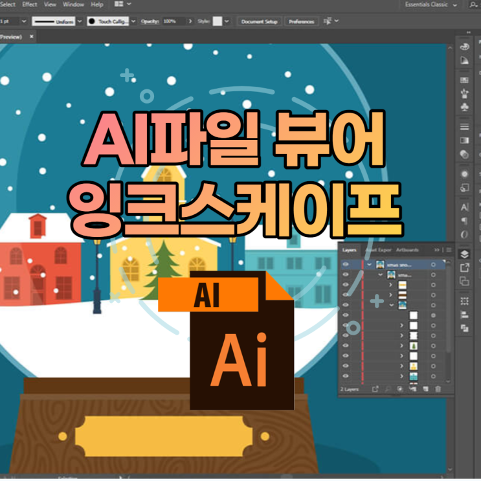This screenshot has width=481, height=481.
Task: Open the Character panel icon
Action: (x=464, y=207)
